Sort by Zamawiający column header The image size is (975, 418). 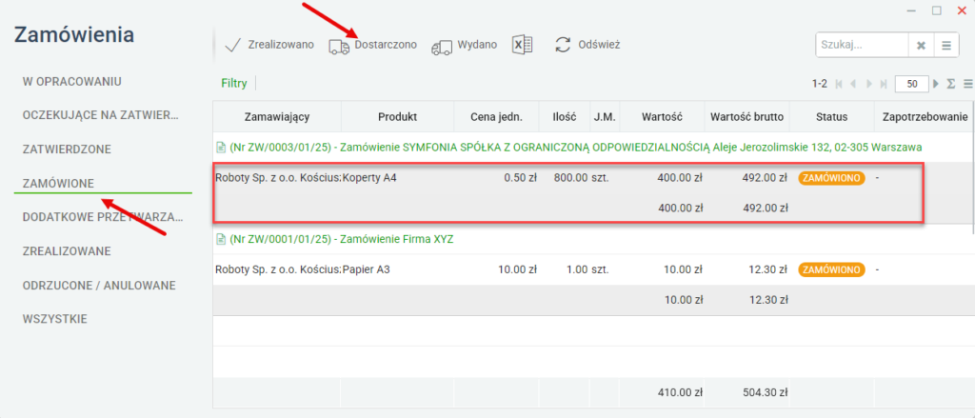[277, 116]
